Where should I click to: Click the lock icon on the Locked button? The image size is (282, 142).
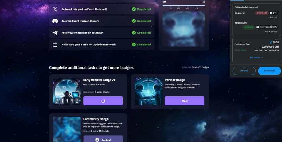click(97, 140)
